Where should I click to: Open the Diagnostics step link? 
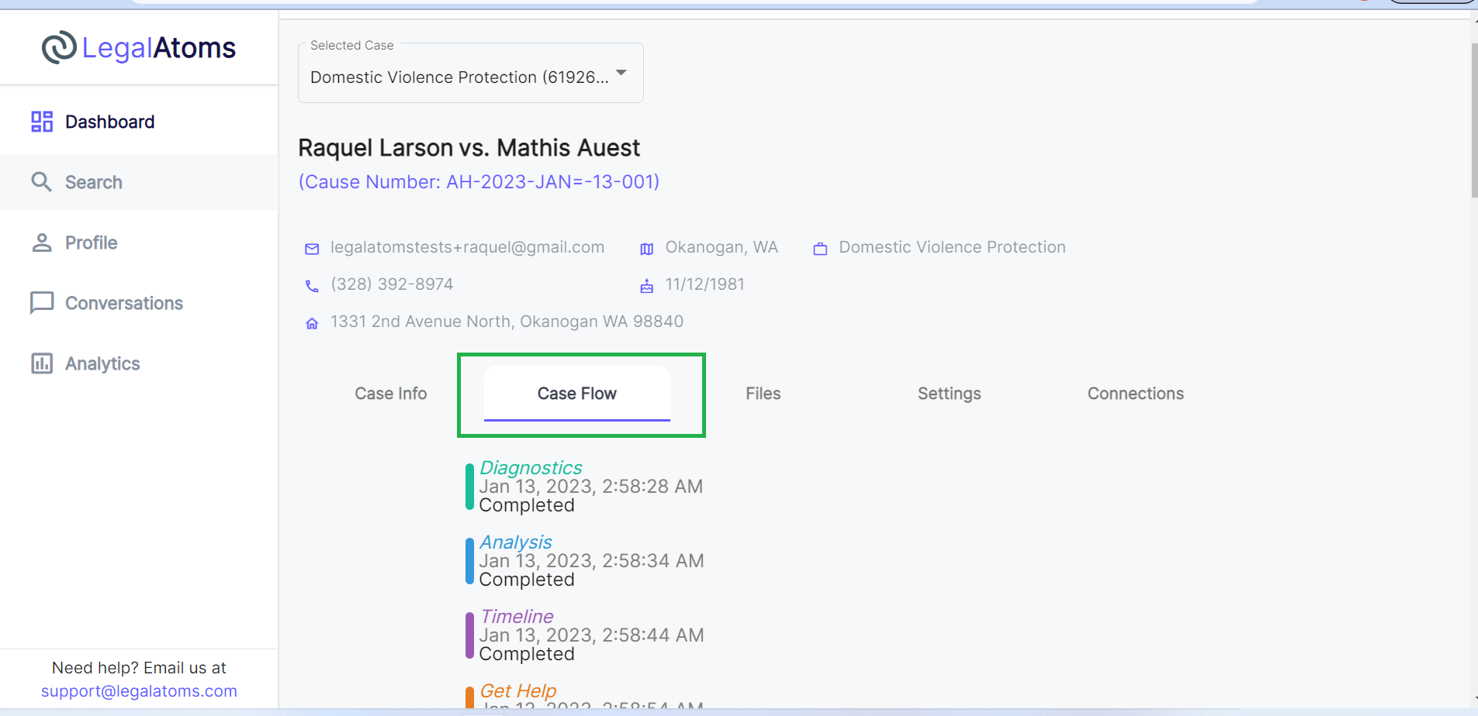click(x=531, y=467)
